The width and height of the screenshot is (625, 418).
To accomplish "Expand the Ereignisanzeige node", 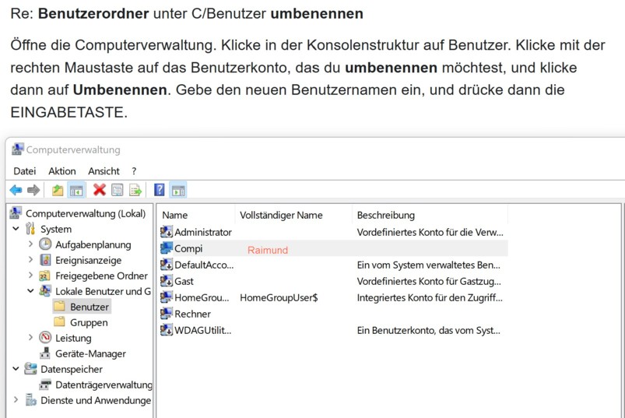I will [30, 259].
